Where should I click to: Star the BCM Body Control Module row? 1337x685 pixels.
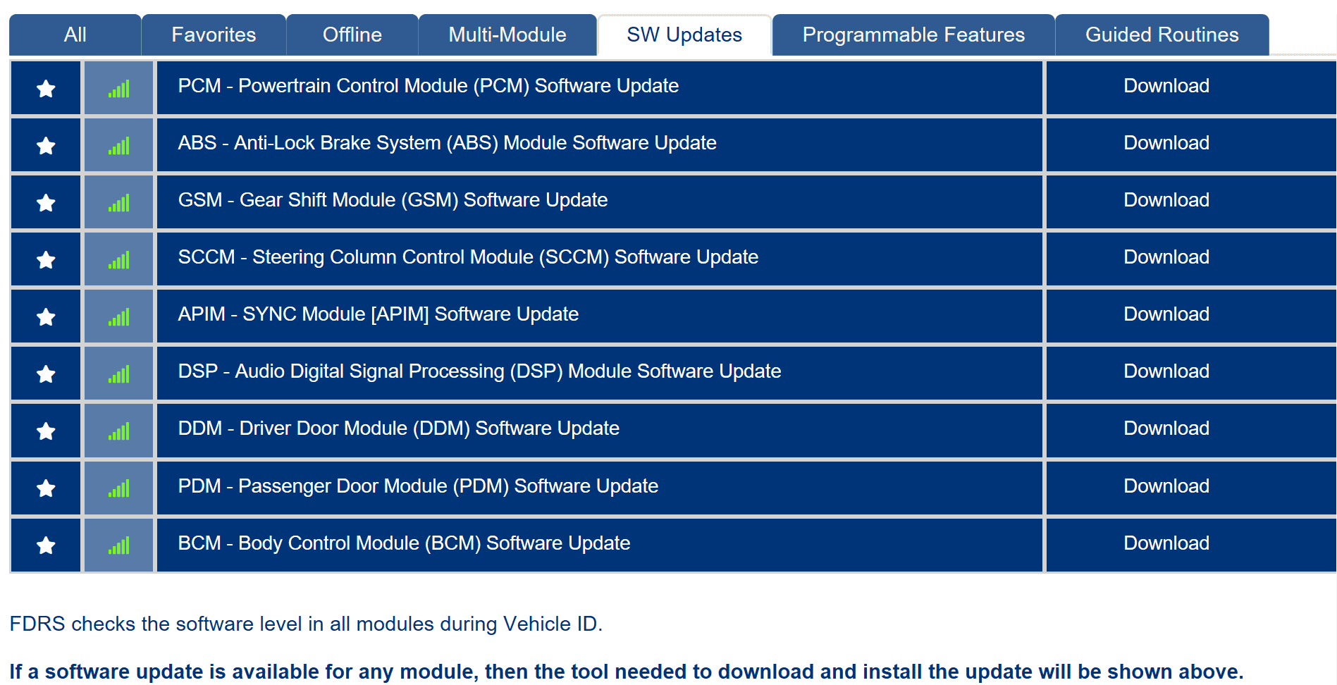(x=46, y=545)
